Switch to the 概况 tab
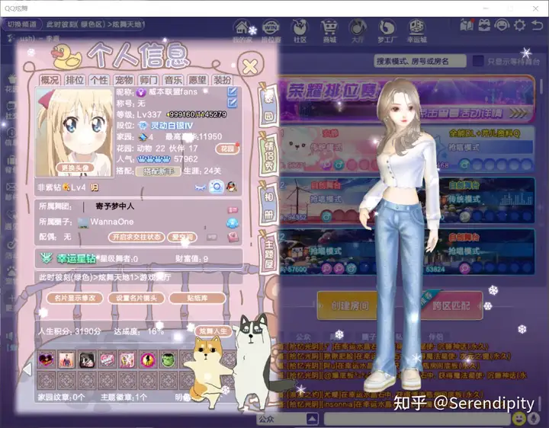Image resolution: width=549 pixels, height=428 pixels. [x=50, y=80]
